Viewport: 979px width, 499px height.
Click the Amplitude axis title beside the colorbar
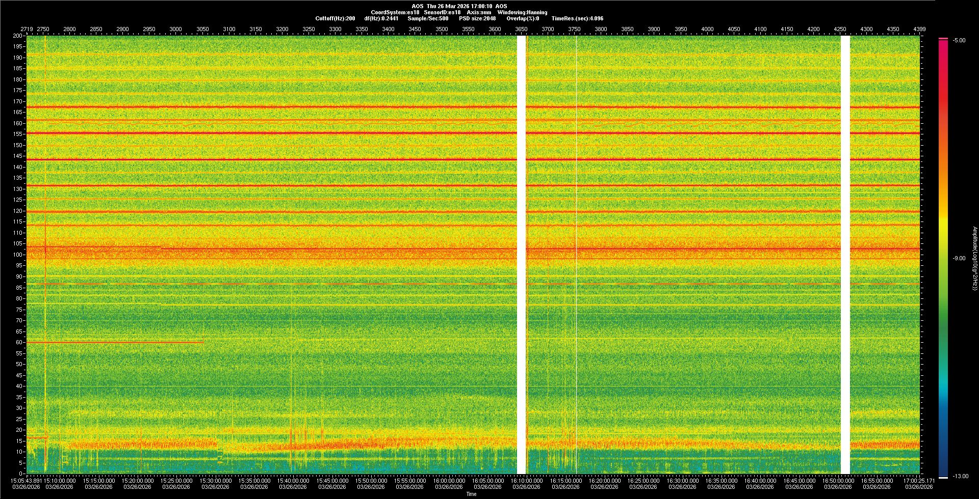[974, 258]
